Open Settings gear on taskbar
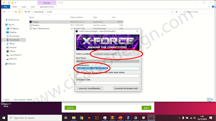The width and height of the screenshot is (216, 121). coord(136,118)
